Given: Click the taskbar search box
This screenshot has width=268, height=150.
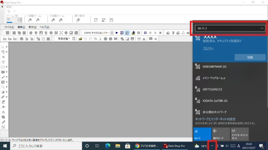Looking at the screenshot, I should 46,146.
